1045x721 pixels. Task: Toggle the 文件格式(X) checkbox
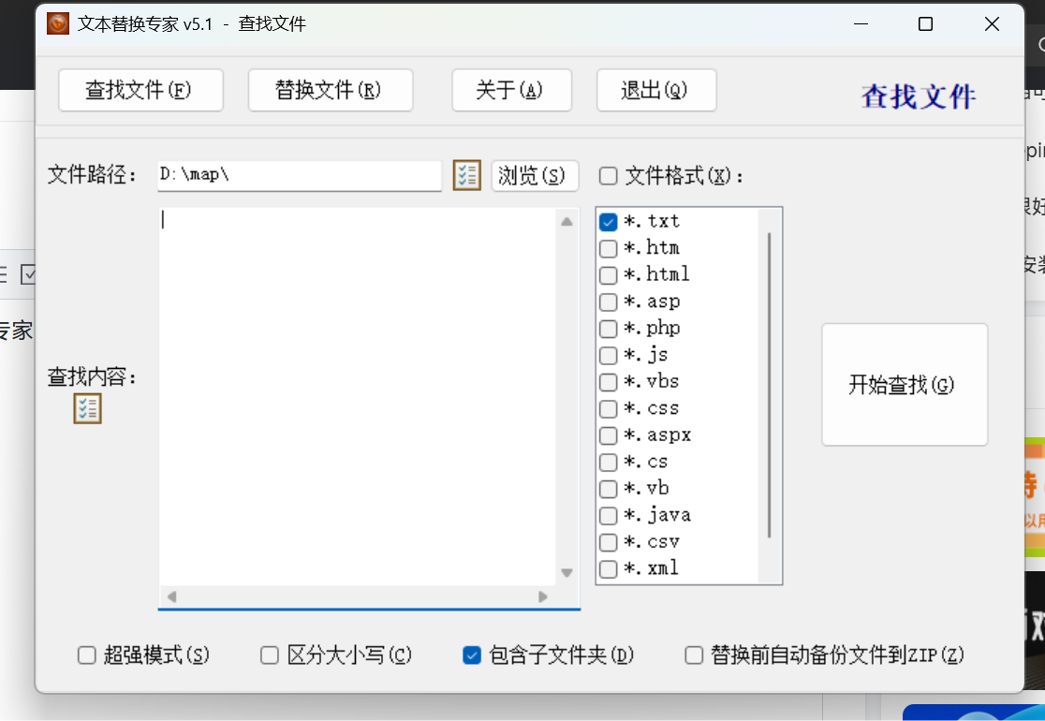[x=608, y=176]
